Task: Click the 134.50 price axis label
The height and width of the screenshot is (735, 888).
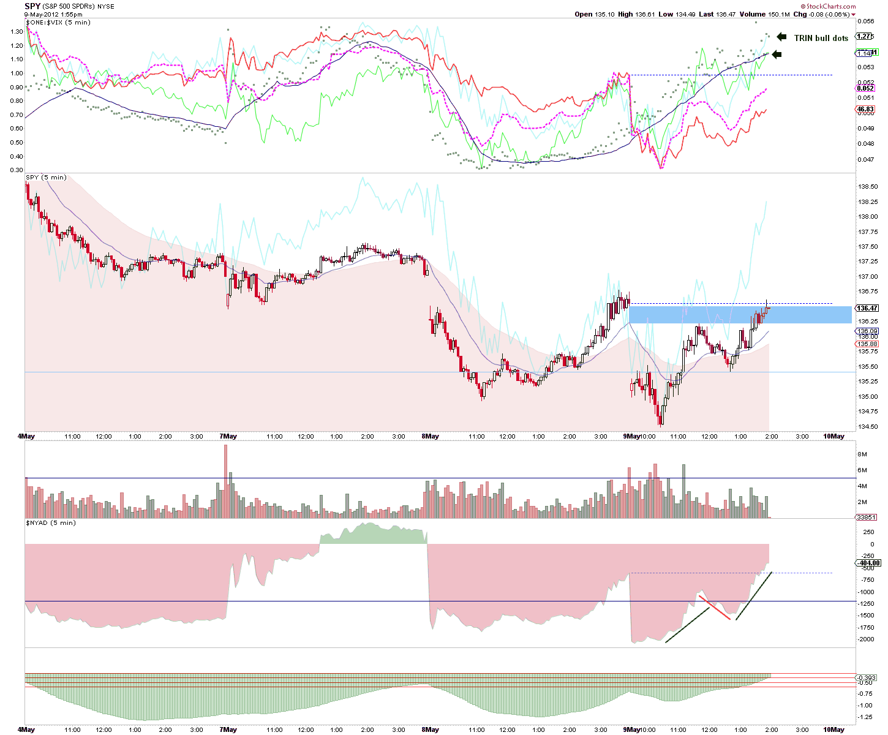Action: pyautogui.click(x=867, y=427)
